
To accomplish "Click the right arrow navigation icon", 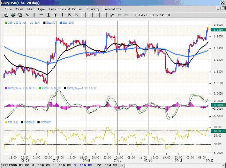I will 126,15.
